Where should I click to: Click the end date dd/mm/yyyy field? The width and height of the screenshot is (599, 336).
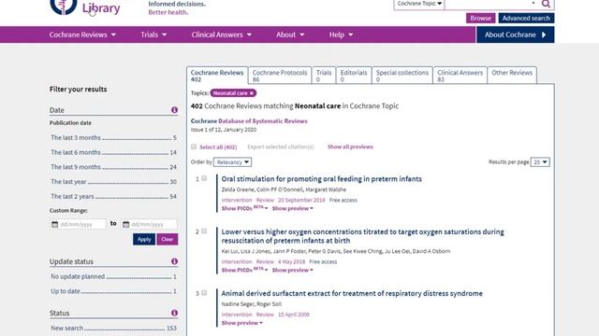[153, 224]
